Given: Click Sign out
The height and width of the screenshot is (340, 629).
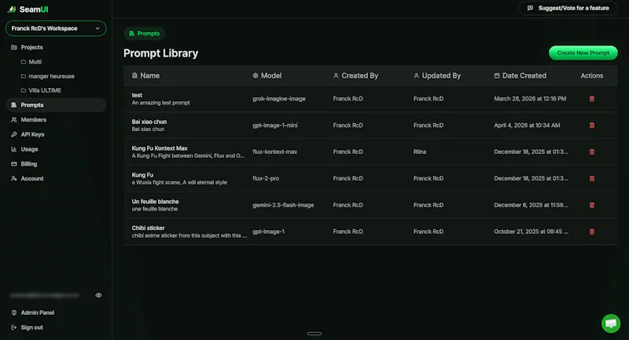Looking at the screenshot, I should (31, 327).
